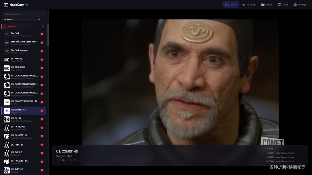Remove US: FXM HD from favorites
The width and height of the screenshot is (312, 175).
point(42,145)
